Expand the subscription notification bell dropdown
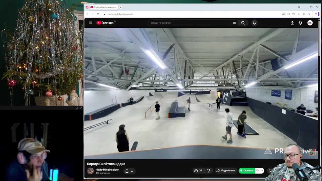This screenshot has height=181, width=322. pyautogui.click(x=129, y=171)
